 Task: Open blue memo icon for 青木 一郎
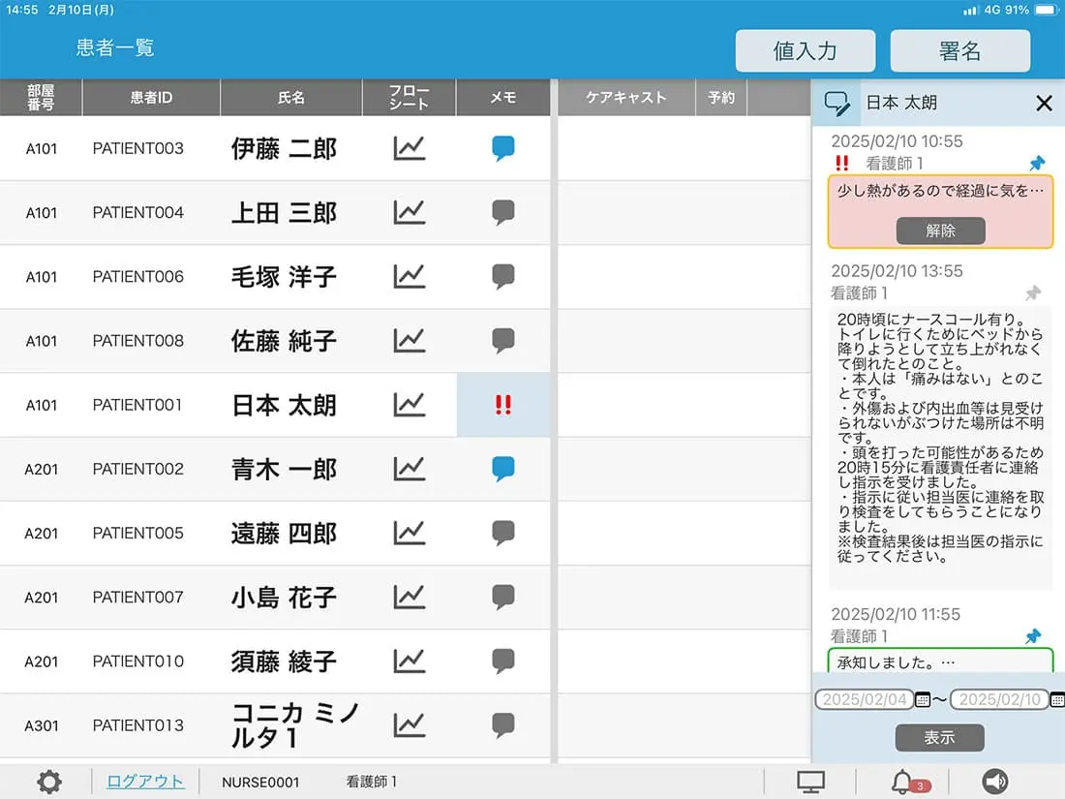click(x=502, y=469)
